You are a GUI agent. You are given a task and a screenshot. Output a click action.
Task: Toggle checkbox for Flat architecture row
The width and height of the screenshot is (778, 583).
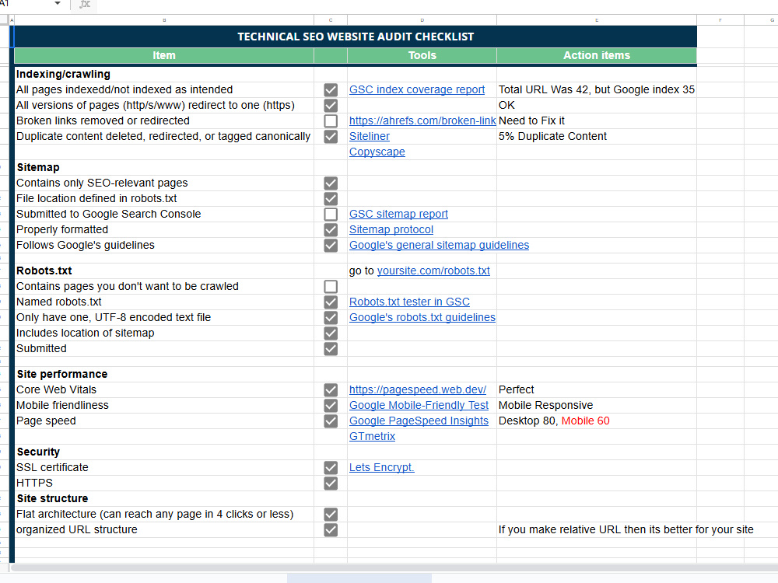pos(331,514)
